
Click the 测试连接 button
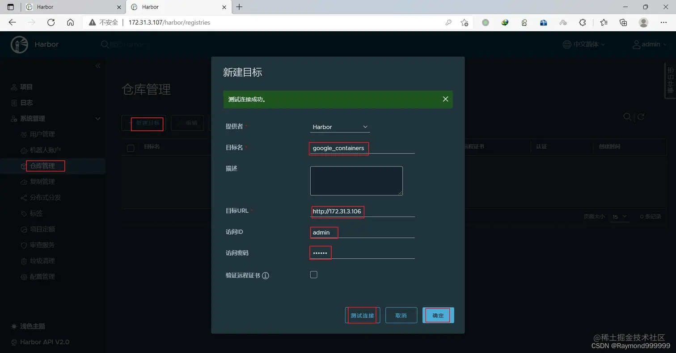[362, 315]
